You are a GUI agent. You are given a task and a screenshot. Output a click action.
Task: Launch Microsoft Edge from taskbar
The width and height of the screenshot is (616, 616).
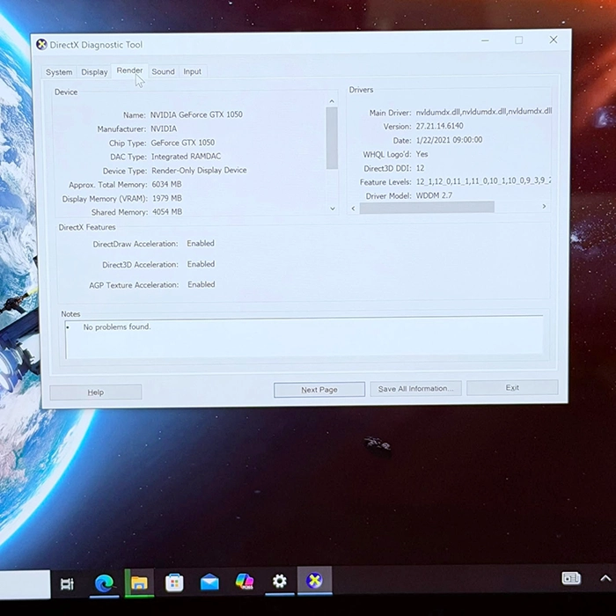coord(105,583)
